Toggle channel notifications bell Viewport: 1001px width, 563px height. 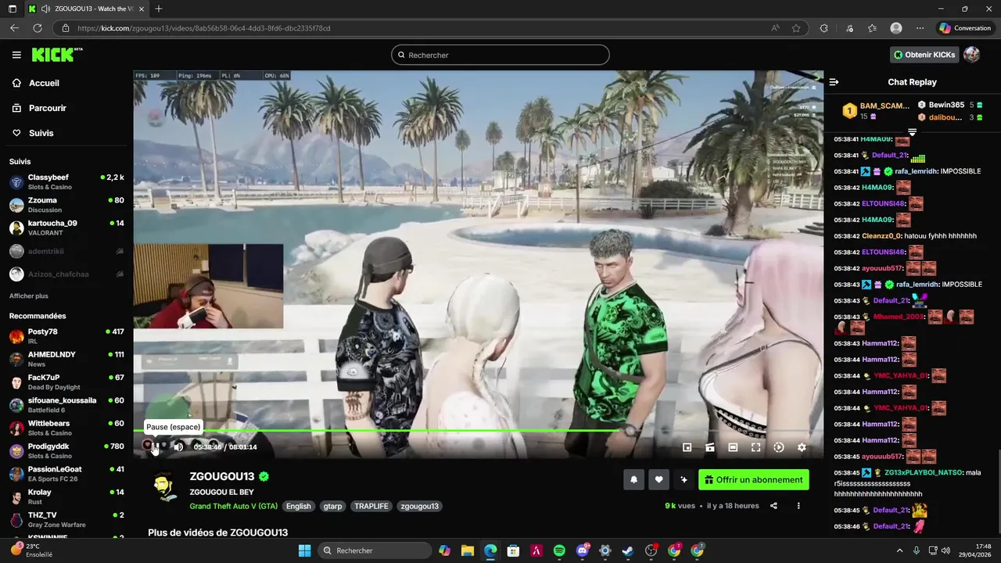(x=633, y=479)
